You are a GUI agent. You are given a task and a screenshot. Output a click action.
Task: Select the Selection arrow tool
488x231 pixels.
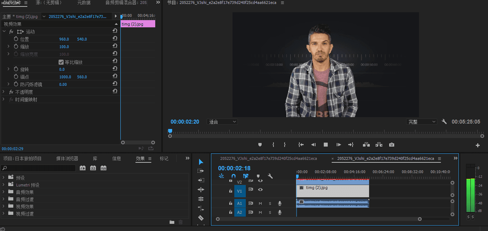[x=201, y=162]
